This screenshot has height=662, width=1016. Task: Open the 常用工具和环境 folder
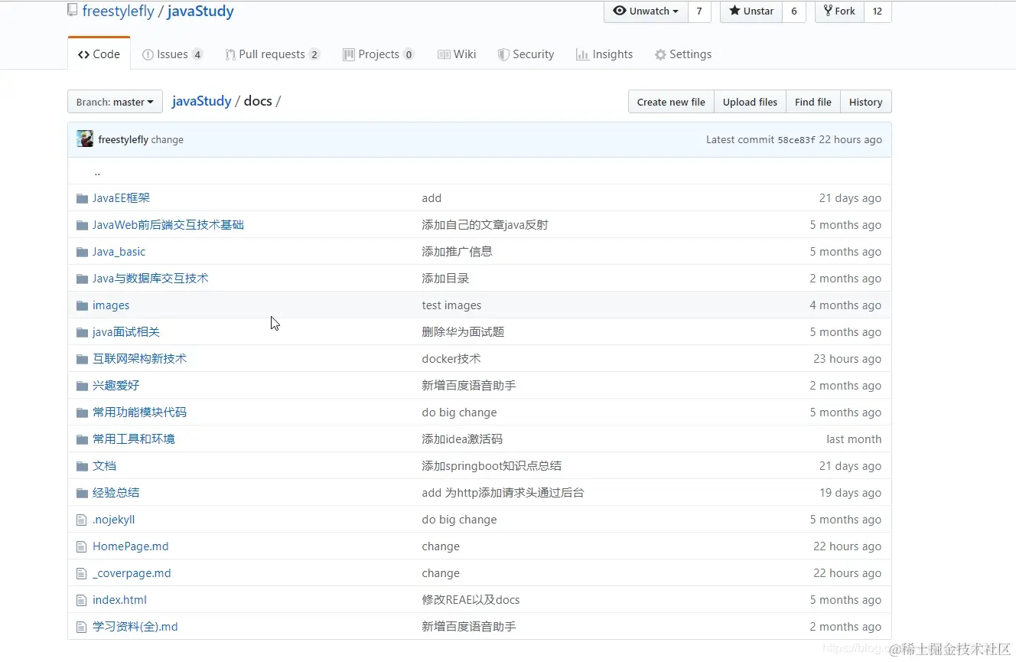pos(133,439)
